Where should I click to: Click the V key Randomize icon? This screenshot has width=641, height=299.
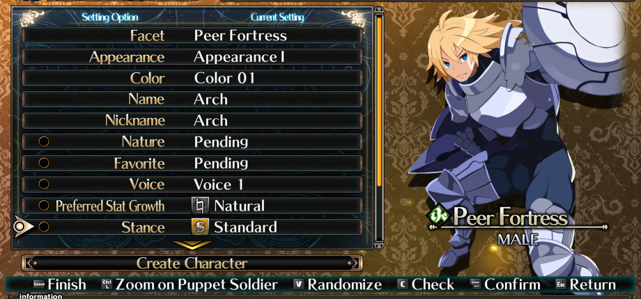[x=299, y=284]
